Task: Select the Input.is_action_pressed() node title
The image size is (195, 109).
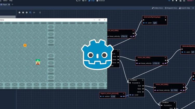Action: pyautogui.click(x=109, y=94)
